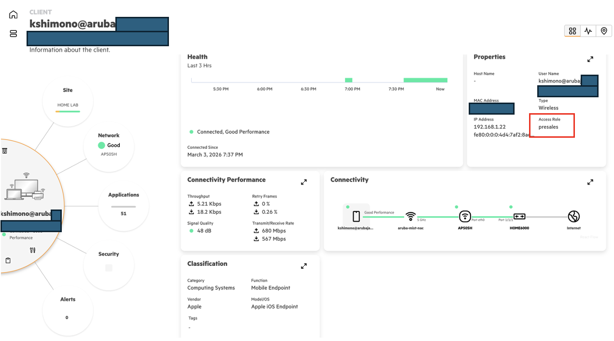Viewport: 614px width, 341px height.
Task: Click the Internet globe icon
Action: [x=573, y=216]
